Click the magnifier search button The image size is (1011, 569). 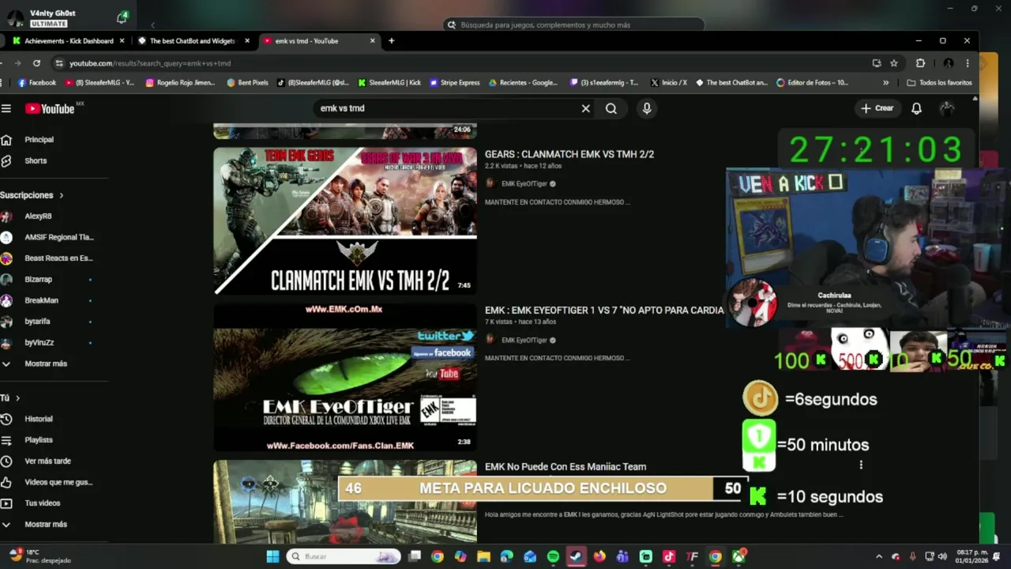coord(611,108)
